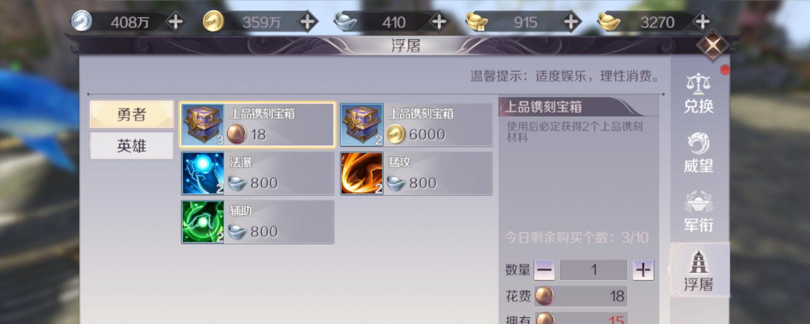Open the 兑换 exchange shop icon

(x=699, y=94)
